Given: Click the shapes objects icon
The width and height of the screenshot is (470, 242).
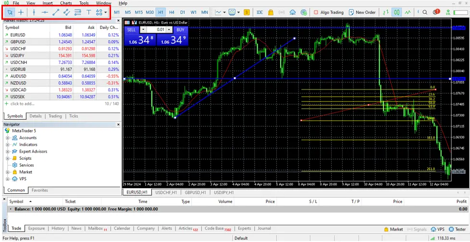Looking at the screenshot, I should [x=99, y=13].
